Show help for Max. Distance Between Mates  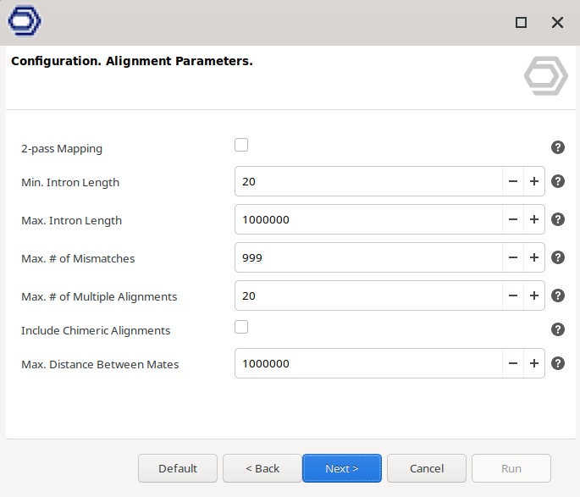tap(558, 363)
